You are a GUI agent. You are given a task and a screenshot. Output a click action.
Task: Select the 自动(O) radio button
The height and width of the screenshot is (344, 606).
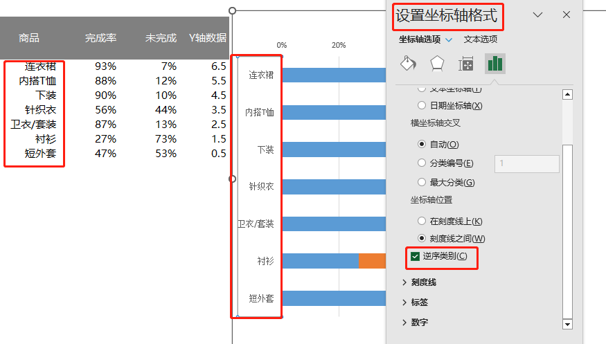coord(422,144)
